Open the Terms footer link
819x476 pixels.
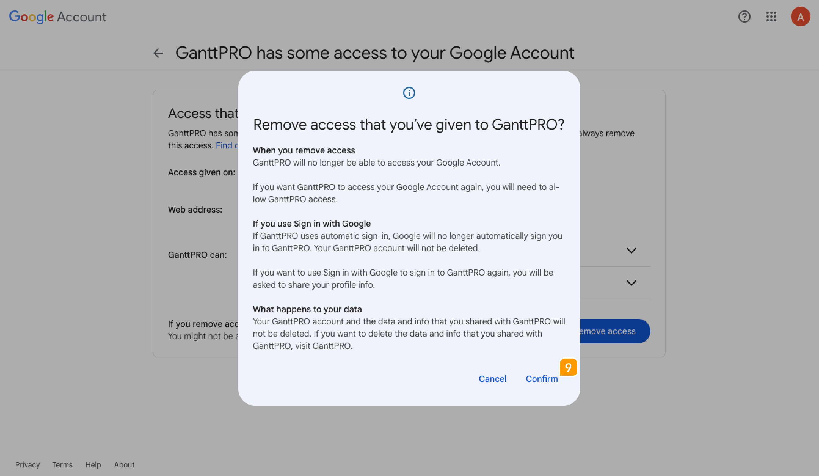[x=62, y=465]
